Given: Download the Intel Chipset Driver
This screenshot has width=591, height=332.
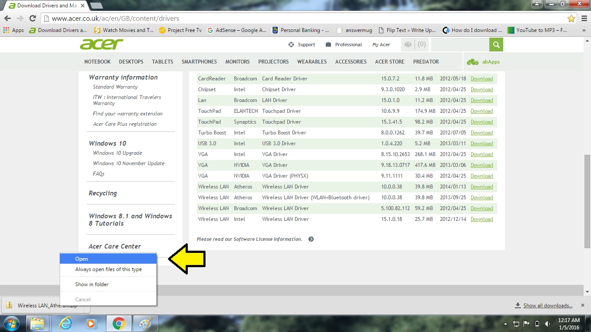Looking at the screenshot, I should point(482,89).
